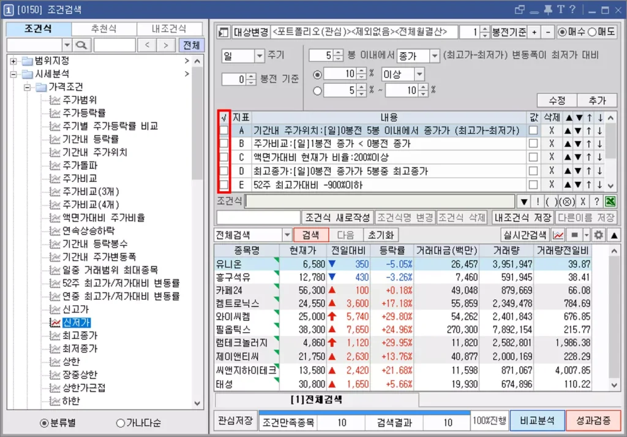This screenshot has height=437, width=627.
Task: Click the pin icon in the title bar
Action: click(547, 9)
